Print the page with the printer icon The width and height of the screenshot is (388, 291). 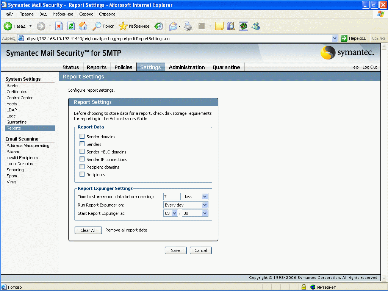188,26
